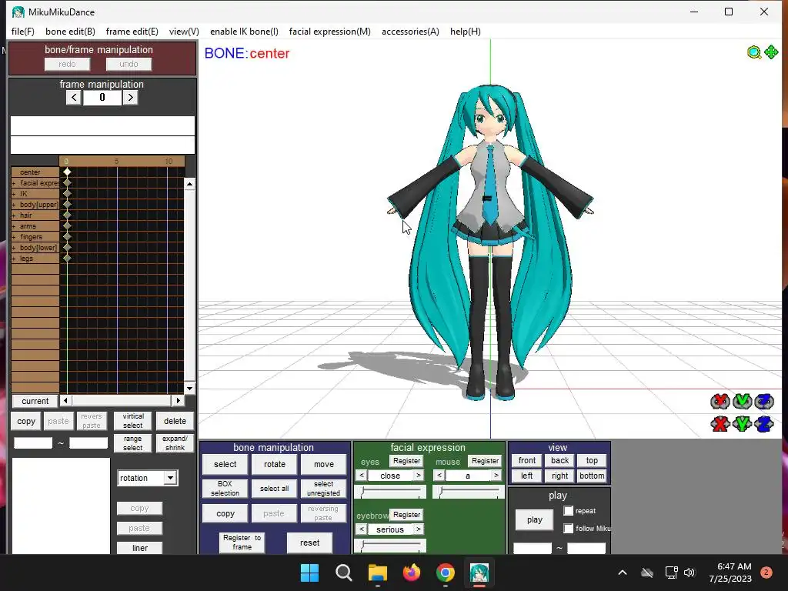
Task: Click the delete frame button
Action: (x=175, y=421)
